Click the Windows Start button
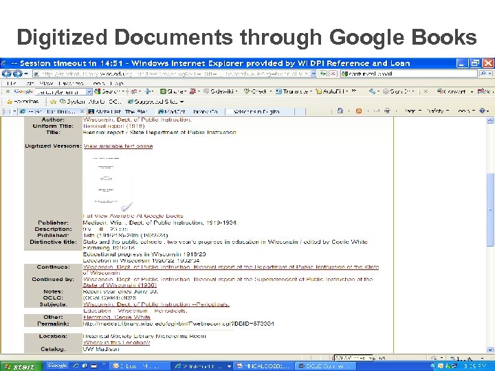 pos(21,367)
